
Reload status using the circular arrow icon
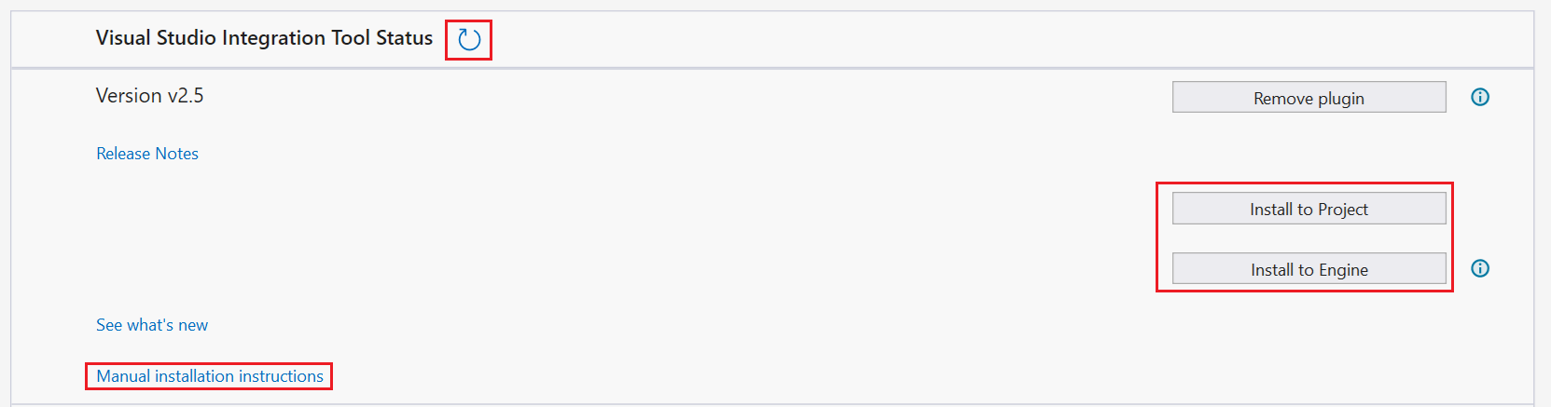click(469, 40)
